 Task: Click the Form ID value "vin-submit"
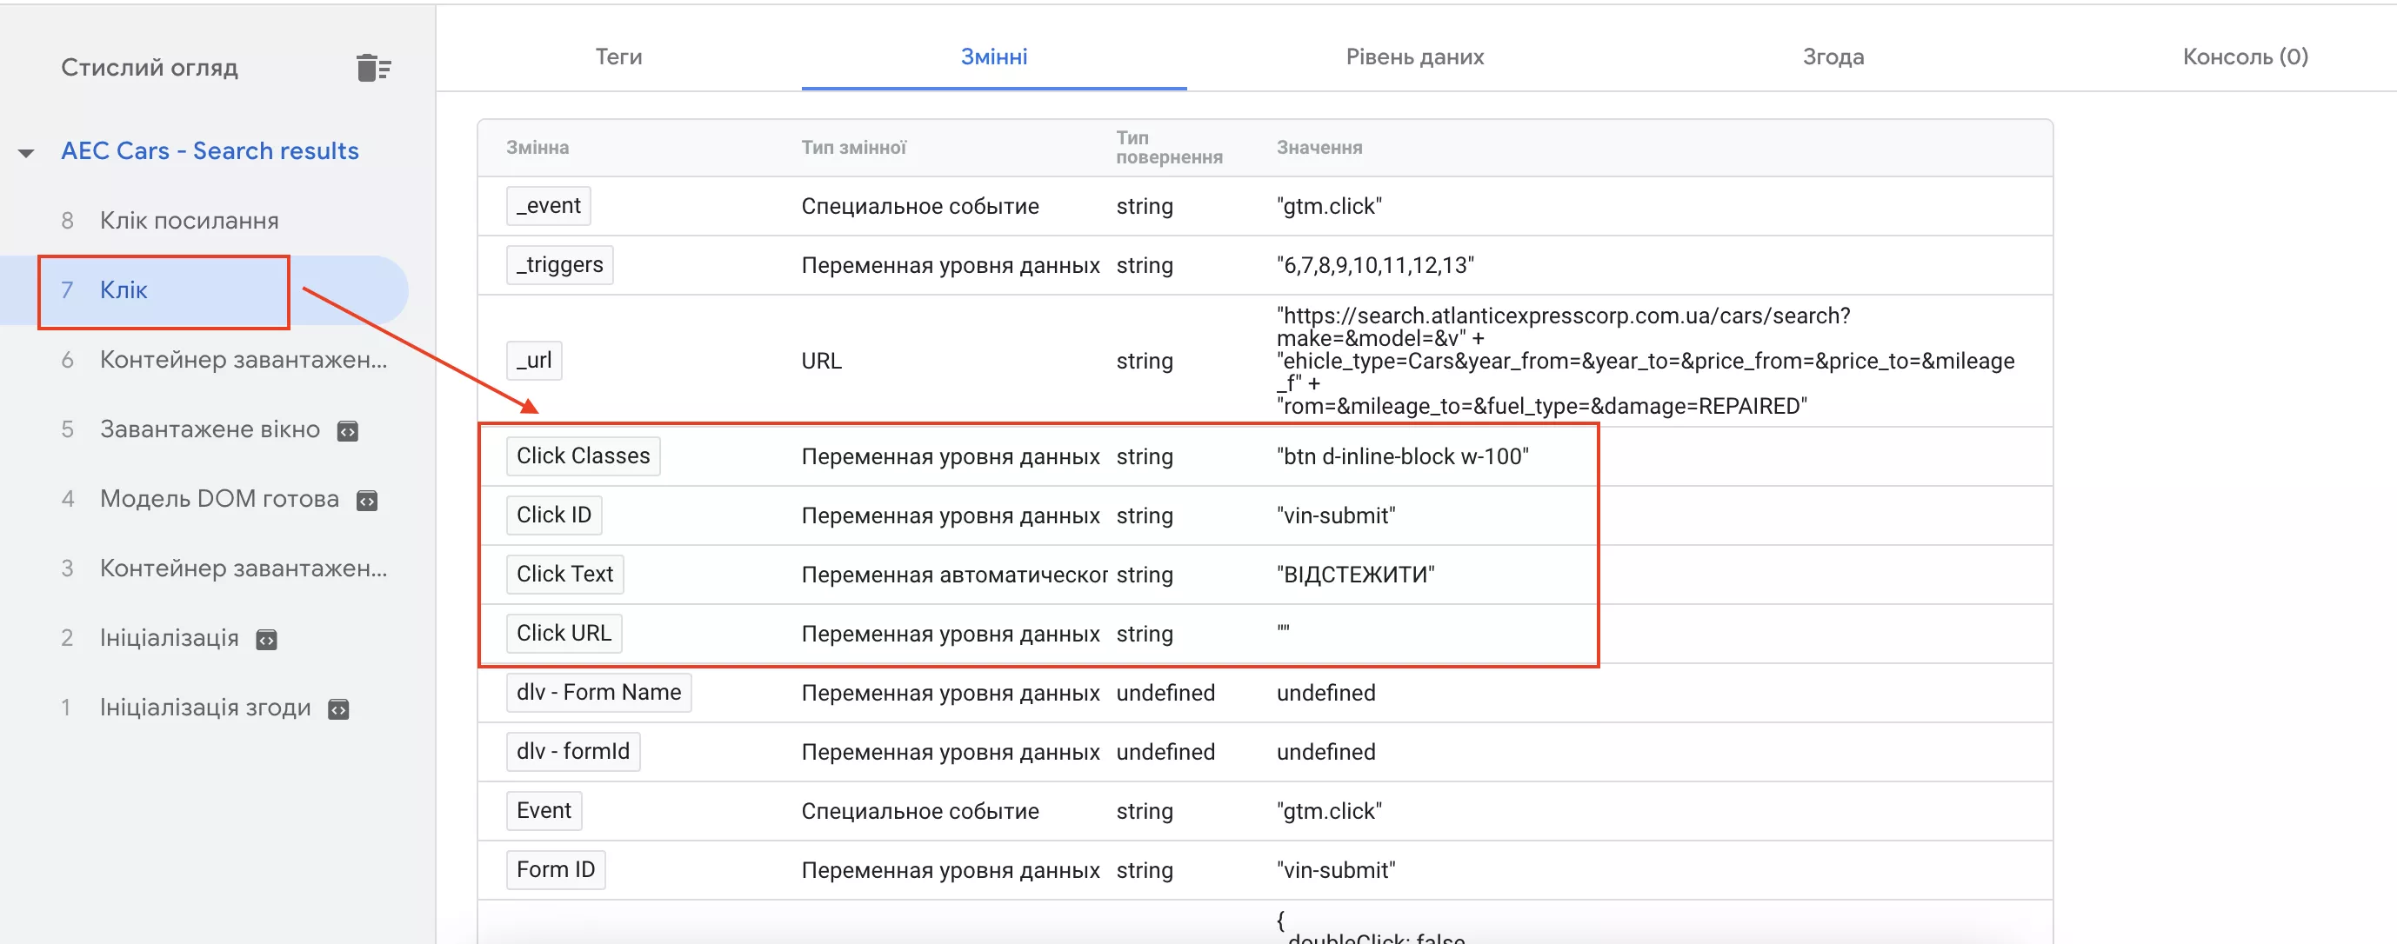tap(1336, 870)
